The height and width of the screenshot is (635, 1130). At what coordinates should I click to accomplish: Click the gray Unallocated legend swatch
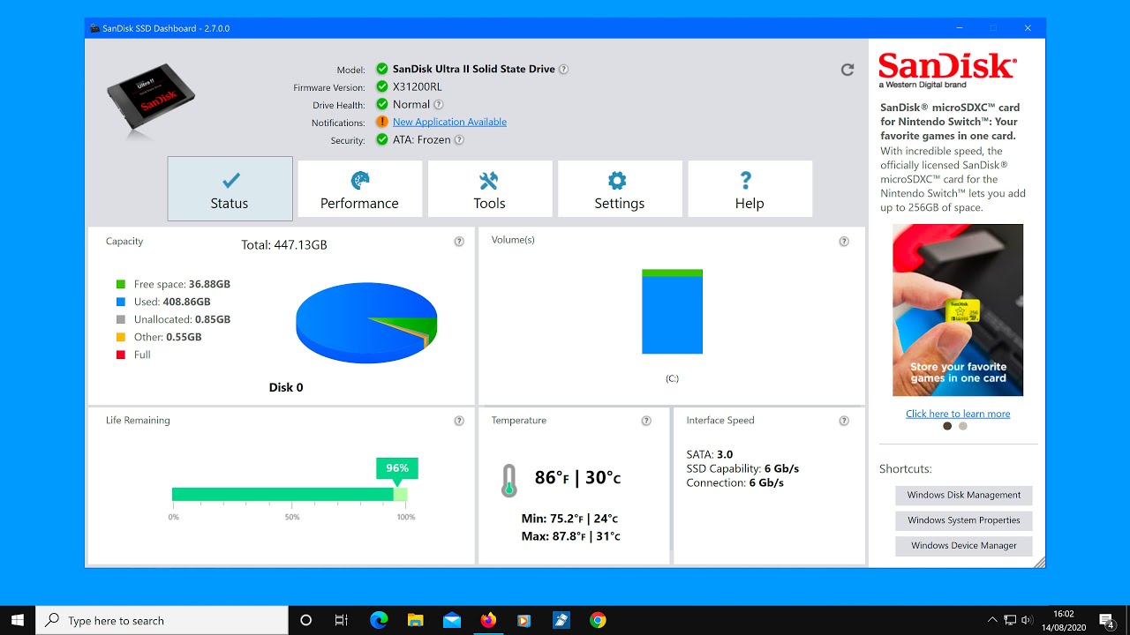[121, 320]
